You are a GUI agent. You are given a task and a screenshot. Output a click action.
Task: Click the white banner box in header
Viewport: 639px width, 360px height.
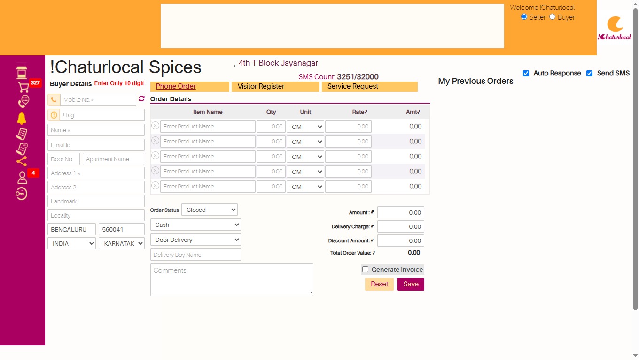(x=332, y=26)
